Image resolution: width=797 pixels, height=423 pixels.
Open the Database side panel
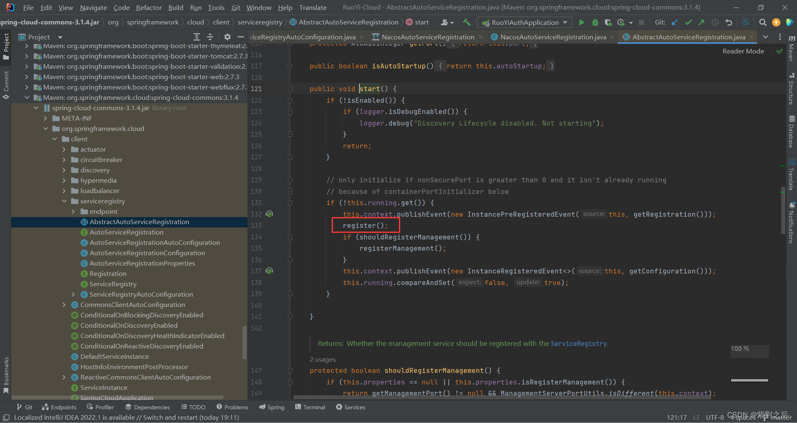792,131
